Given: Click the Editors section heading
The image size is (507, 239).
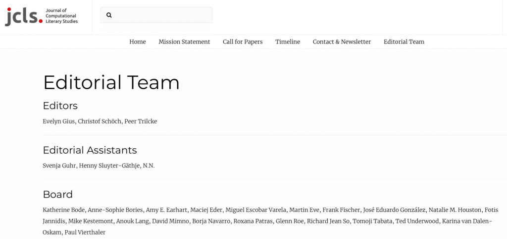Looking at the screenshot, I should (x=60, y=106).
